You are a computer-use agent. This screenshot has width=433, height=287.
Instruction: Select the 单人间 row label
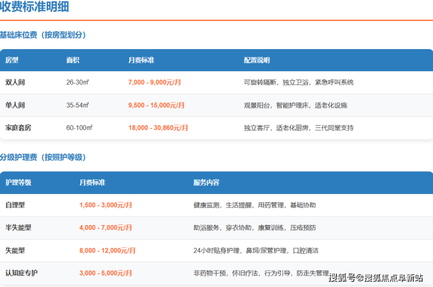pyautogui.click(x=15, y=105)
